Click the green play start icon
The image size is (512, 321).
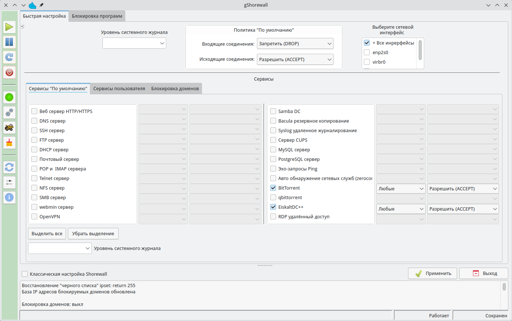coord(9,27)
